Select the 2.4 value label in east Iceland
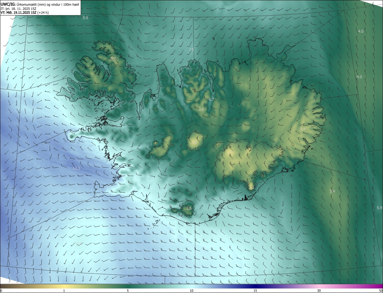Image resolution: width=383 pixels, height=293 pixels. point(303,129)
